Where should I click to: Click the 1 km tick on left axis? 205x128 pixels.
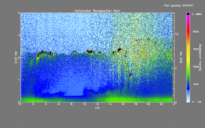19,80
